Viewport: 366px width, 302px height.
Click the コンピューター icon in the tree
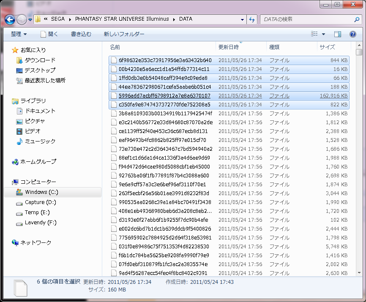[x=15, y=182]
